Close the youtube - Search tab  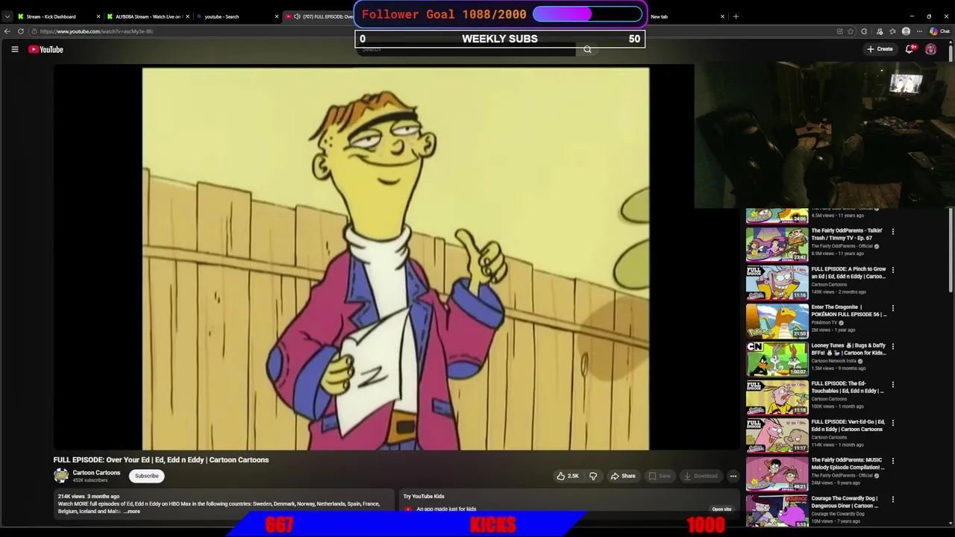(x=276, y=16)
